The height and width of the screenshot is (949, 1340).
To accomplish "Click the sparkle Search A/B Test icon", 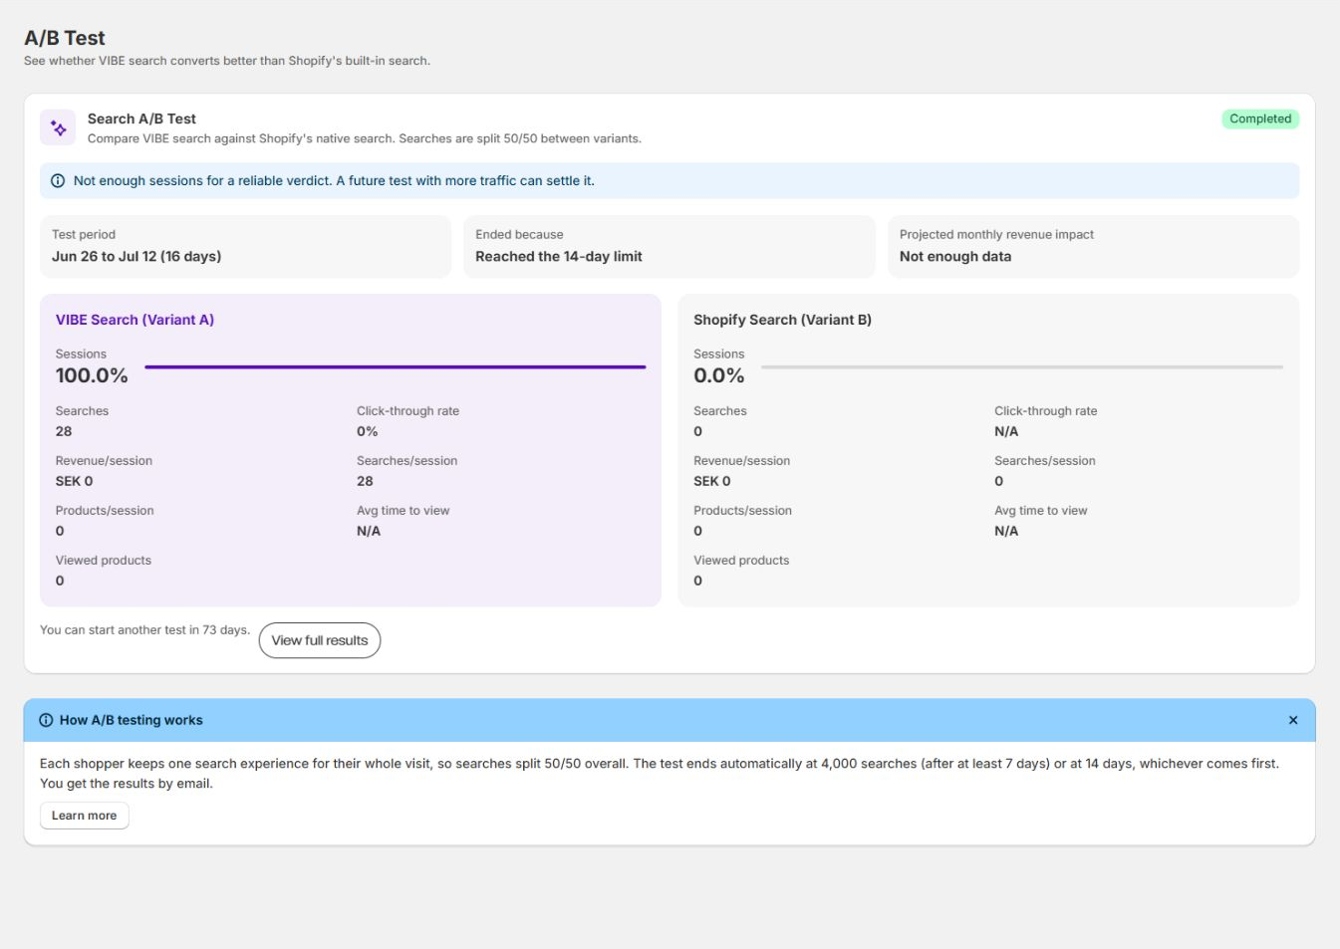I will (x=58, y=127).
